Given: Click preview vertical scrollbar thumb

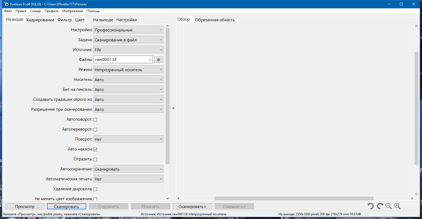Looking at the screenshot, I should click(416, 108).
